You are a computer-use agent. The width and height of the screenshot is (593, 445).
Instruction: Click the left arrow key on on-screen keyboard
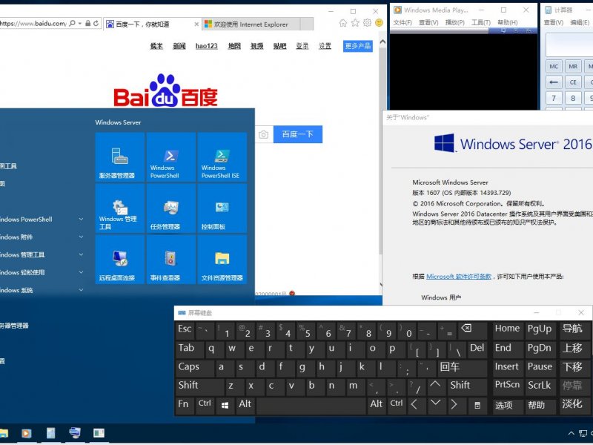pos(414,405)
